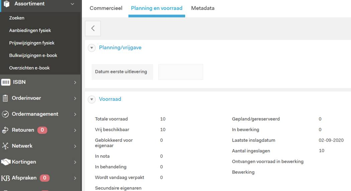The image size is (351, 191).
Task: Expand the Ordermanagement submenu chevron
Action: (x=75, y=115)
